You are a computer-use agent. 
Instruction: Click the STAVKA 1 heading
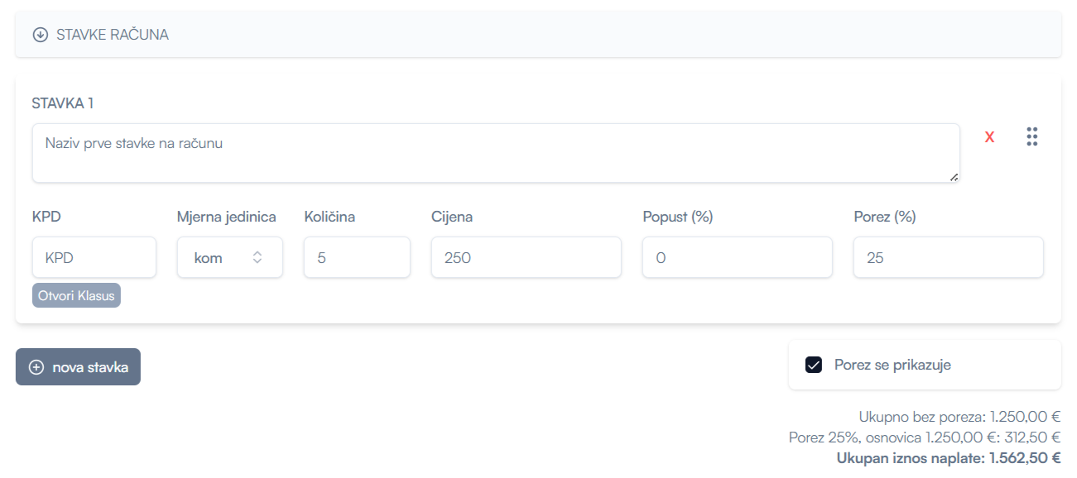click(63, 103)
